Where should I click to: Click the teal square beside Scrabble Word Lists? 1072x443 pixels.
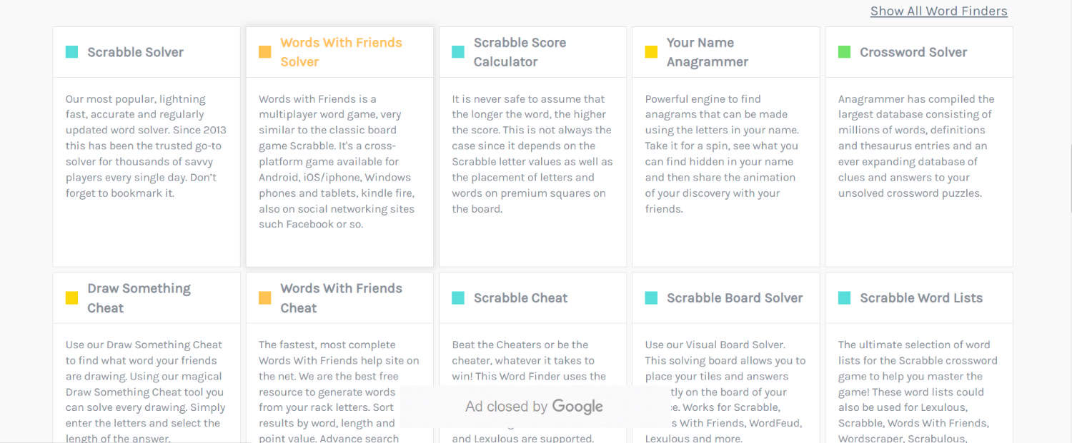[x=844, y=298]
